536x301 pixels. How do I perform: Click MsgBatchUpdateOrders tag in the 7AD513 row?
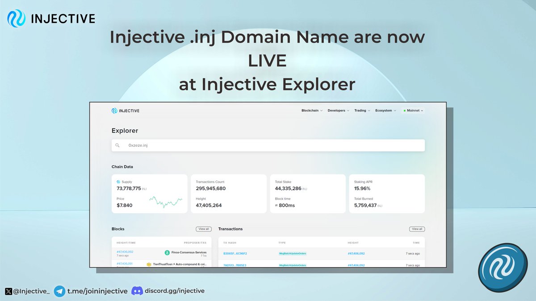(293, 265)
